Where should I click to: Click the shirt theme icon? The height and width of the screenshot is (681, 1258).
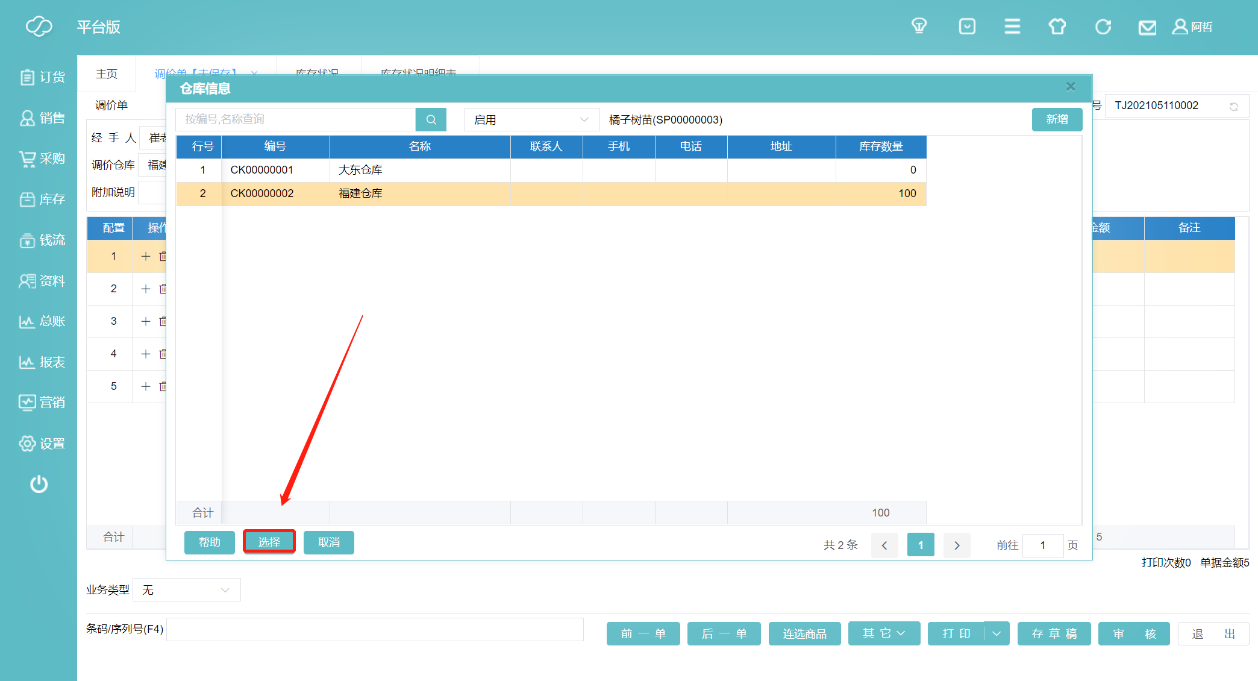pos(1057,27)
